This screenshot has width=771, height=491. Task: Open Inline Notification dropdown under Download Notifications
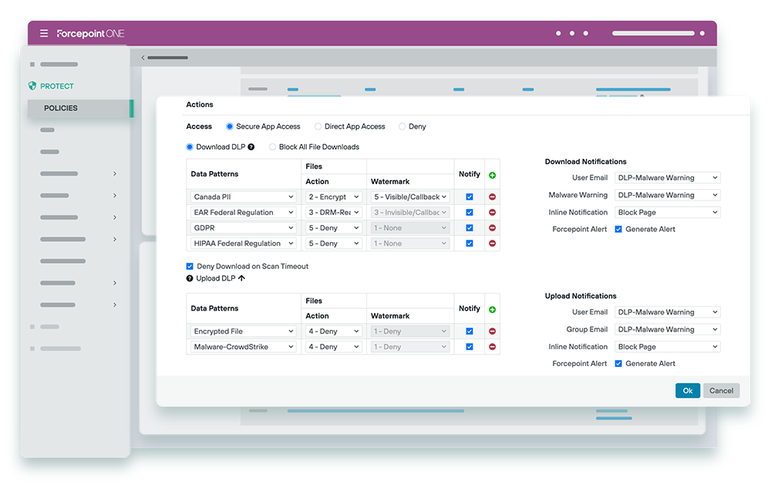[x=667, y=213]
